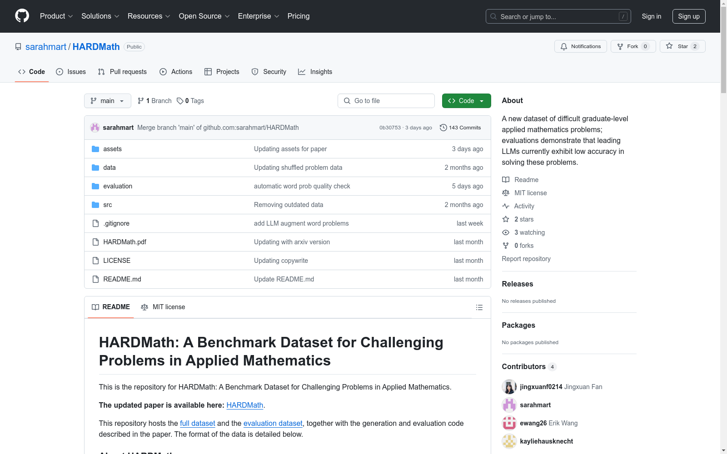This screenshot has height=454, width=727.
Task: Open commit hash 0b30753
Action: 390,128
